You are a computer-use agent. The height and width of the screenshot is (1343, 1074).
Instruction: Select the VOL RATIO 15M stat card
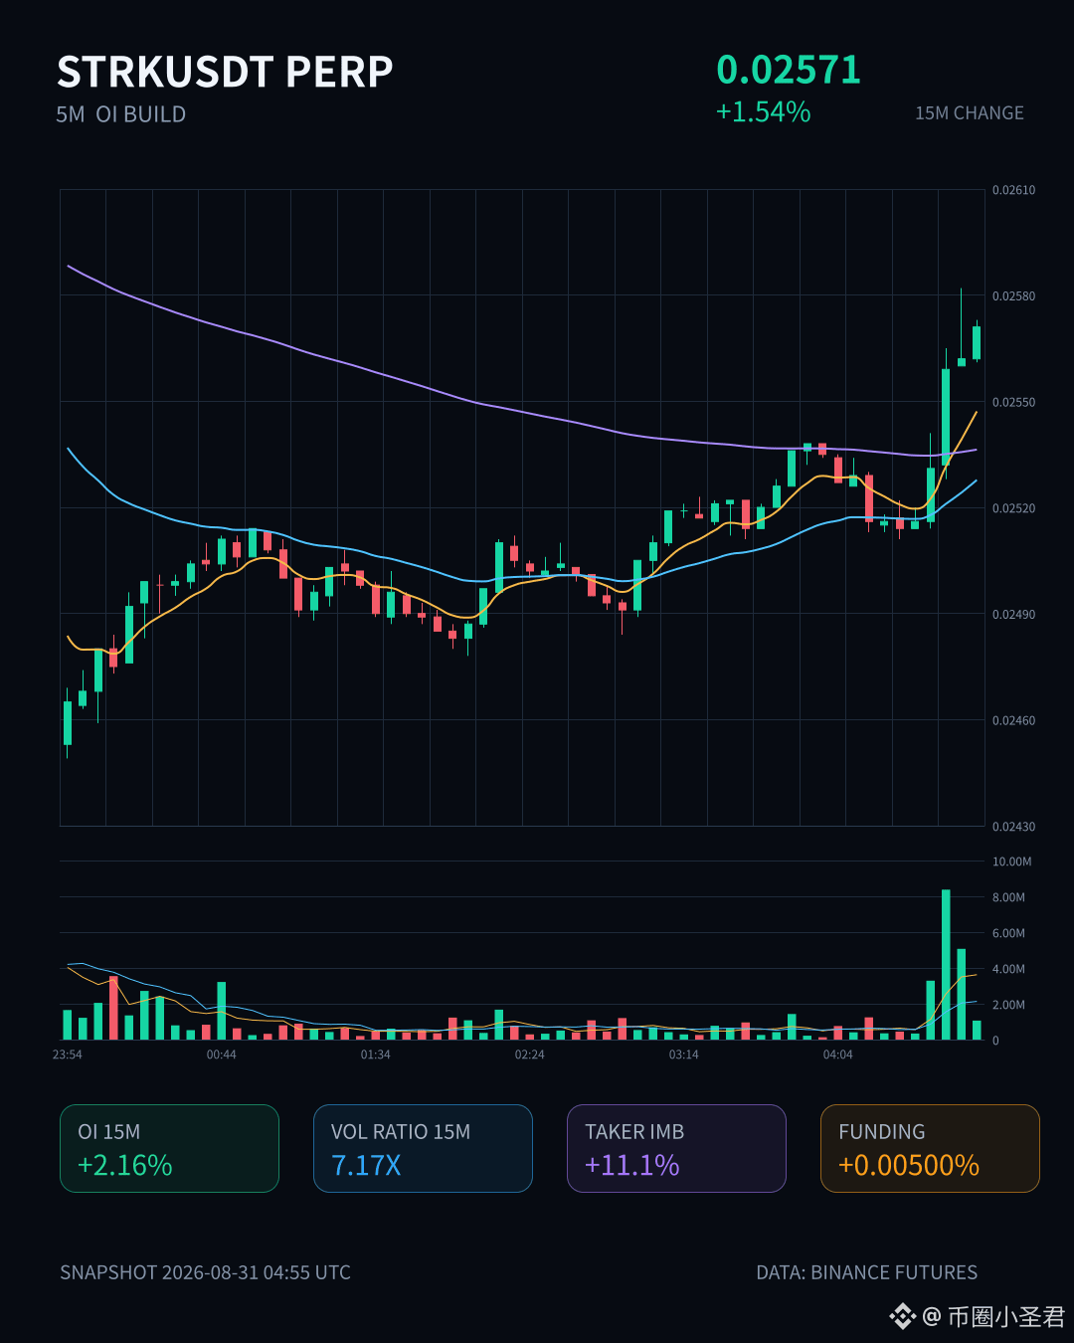tap(423, 1148)
